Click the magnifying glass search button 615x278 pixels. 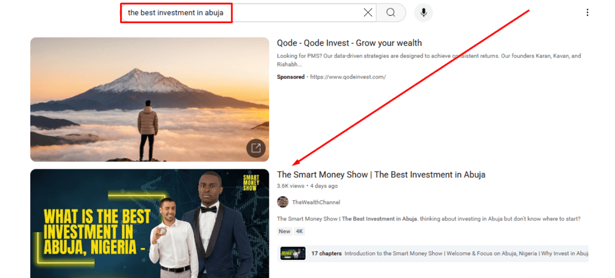[391, 13]
